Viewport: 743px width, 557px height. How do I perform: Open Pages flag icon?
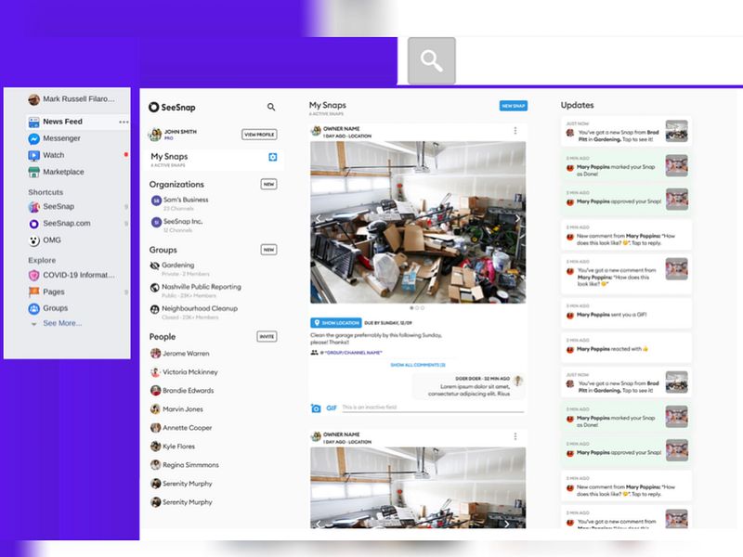(33, 291)
